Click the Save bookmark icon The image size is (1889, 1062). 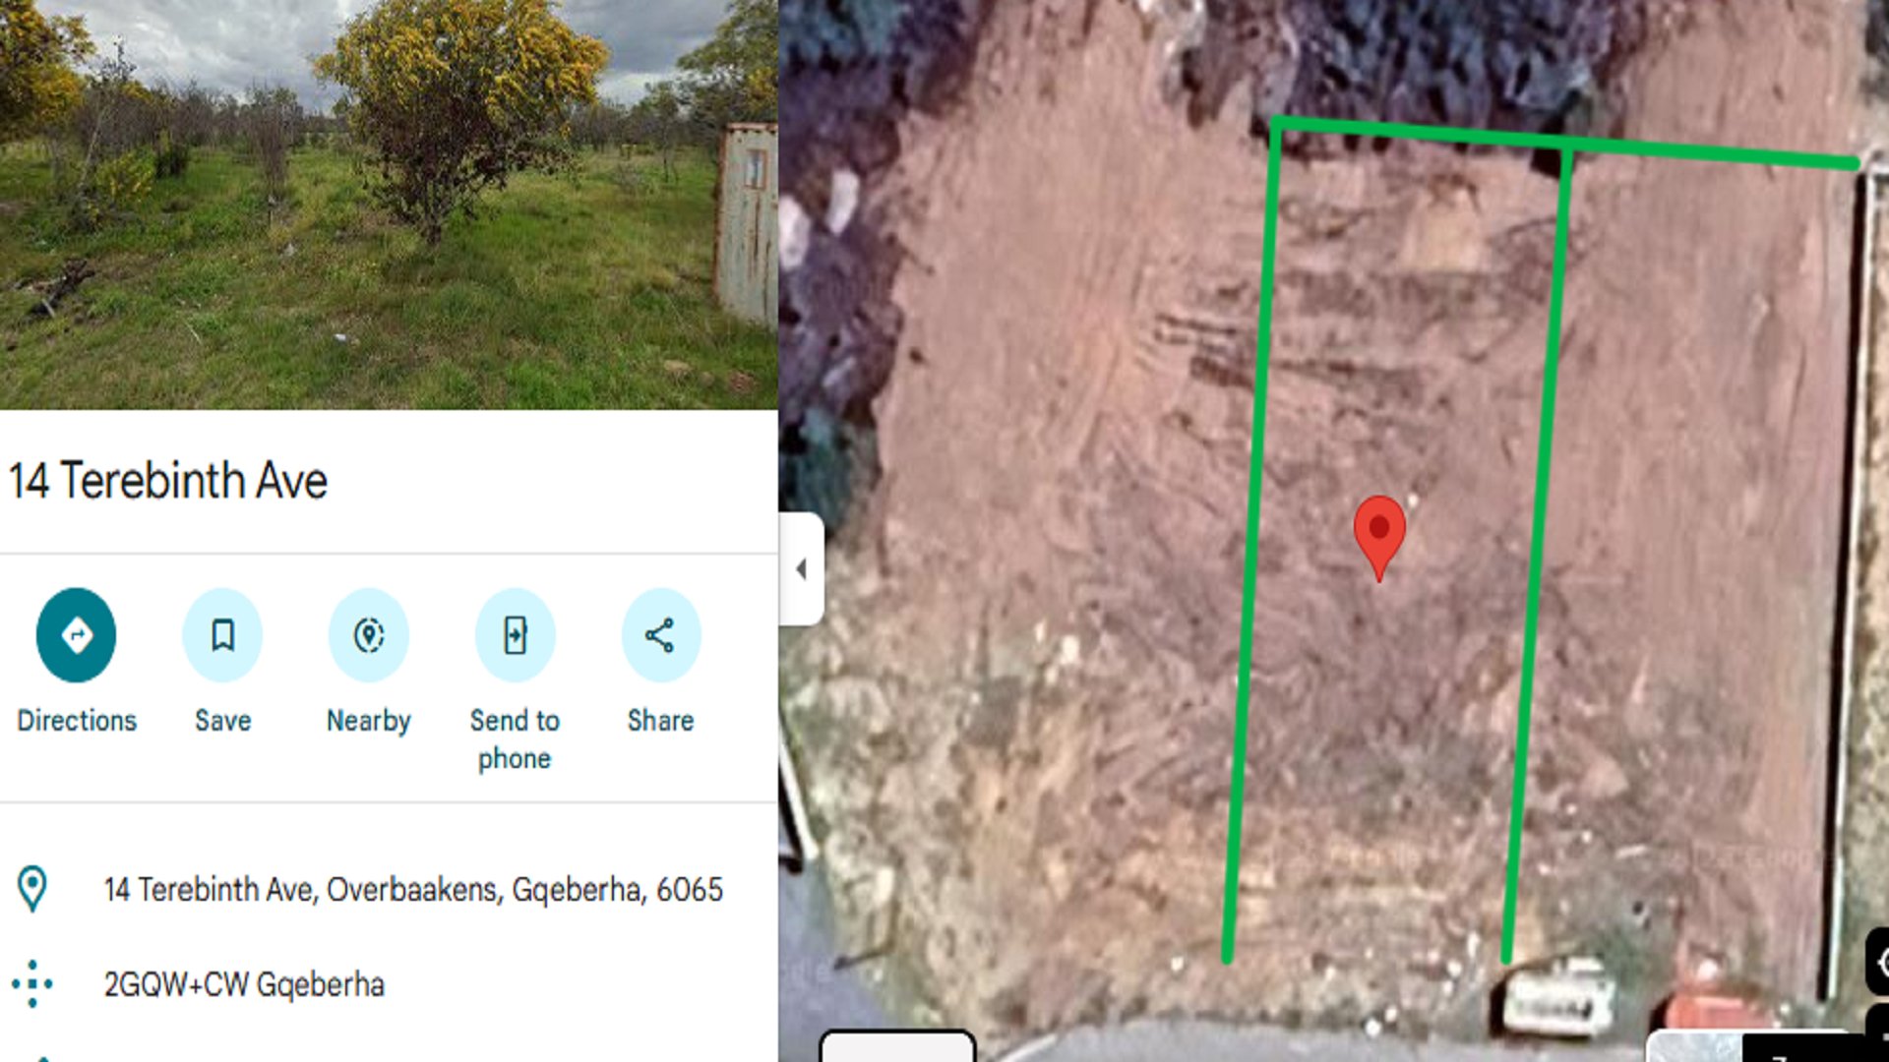(x=222, y=635)
